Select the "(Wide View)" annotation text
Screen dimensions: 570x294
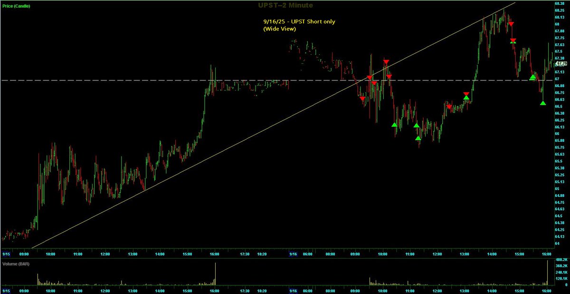280,29
